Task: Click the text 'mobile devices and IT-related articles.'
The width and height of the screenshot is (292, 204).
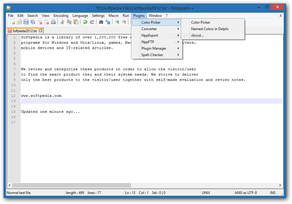Action: click(67, 48)
